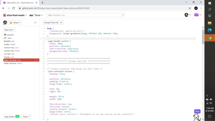Open Chrome three-dot menu
Screen dimensions: 215x121
[x=201, y=8]
